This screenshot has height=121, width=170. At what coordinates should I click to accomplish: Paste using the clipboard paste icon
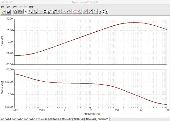(20, 12)
